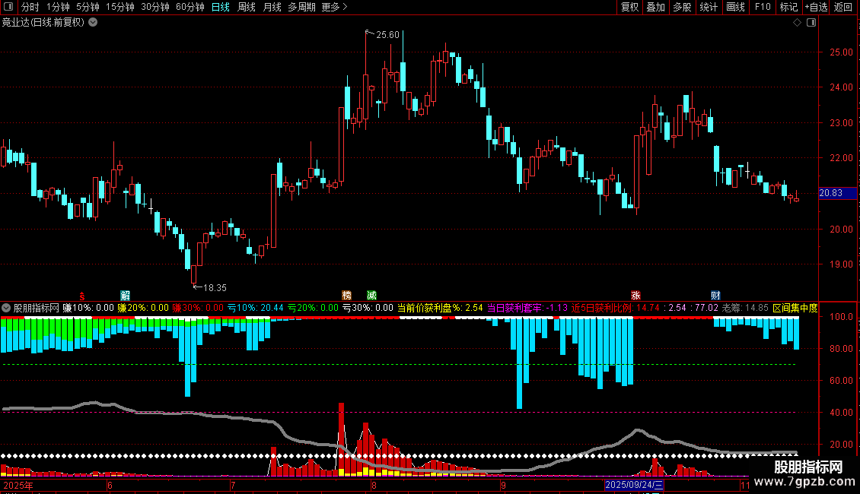Click the 25.00 price axis label

tap(841, 52)
